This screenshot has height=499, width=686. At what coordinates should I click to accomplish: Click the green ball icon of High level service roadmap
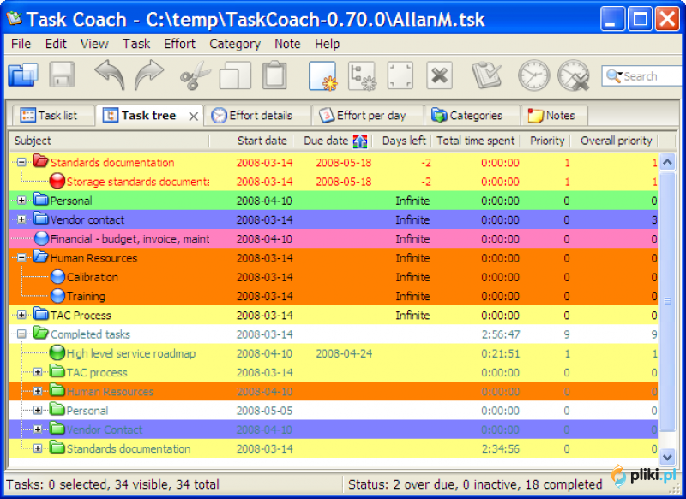click(x=57, y=352)
